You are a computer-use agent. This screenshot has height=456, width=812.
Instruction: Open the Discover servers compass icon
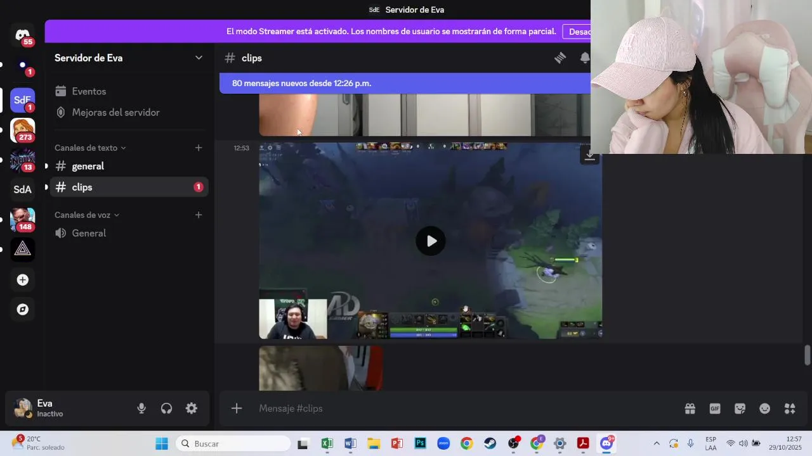pyautogui.click(x=23, y=309)
